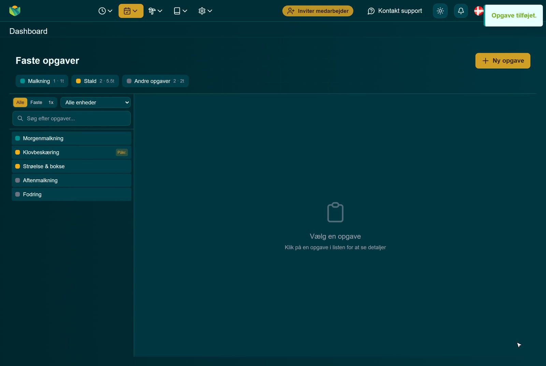This screenshot has width=546, height=366.
Task: Click the Påkr. badge on Klovbeskæring
Action: 122,152
